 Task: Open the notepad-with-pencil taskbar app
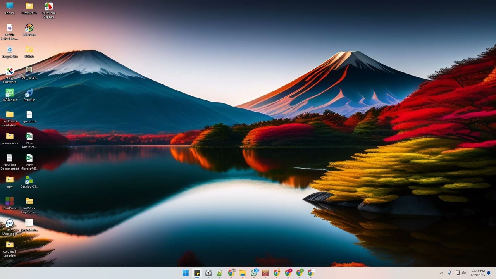pyautogui.click(x=220, y=273)
